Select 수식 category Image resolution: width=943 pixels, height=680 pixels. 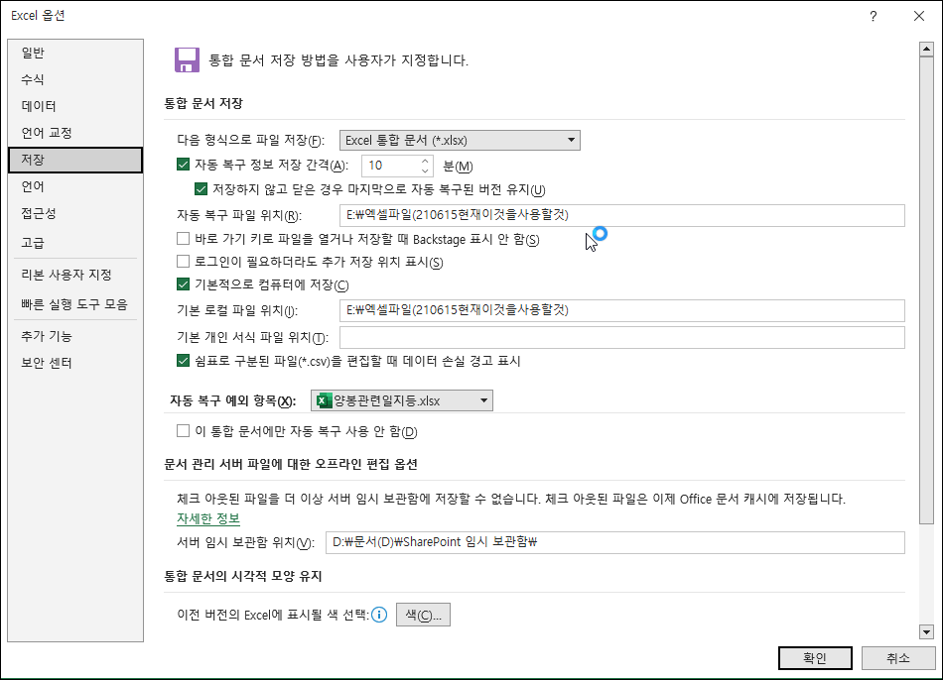75,79
